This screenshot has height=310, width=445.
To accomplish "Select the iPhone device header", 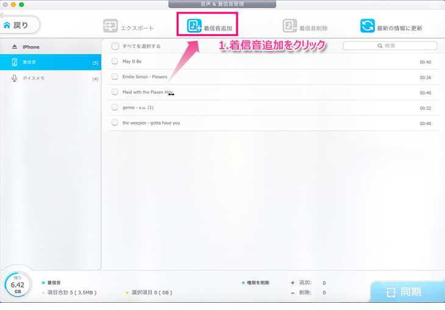I will pyautogui.click(x=51, y=47).
